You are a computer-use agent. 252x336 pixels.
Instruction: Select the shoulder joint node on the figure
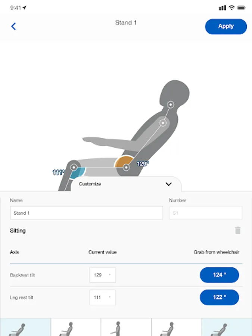click(163, 122)
